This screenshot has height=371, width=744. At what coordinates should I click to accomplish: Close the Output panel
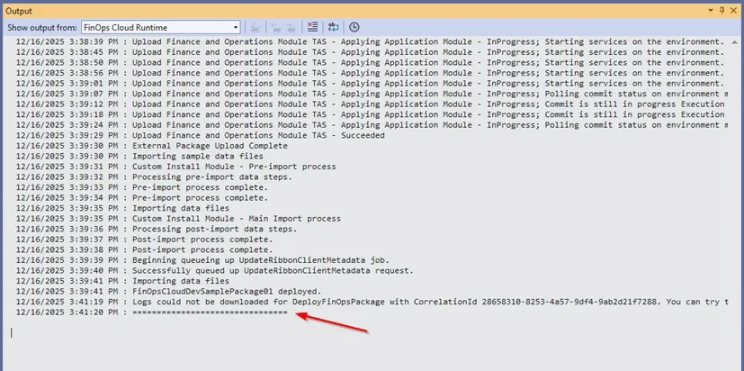point(733,10)
